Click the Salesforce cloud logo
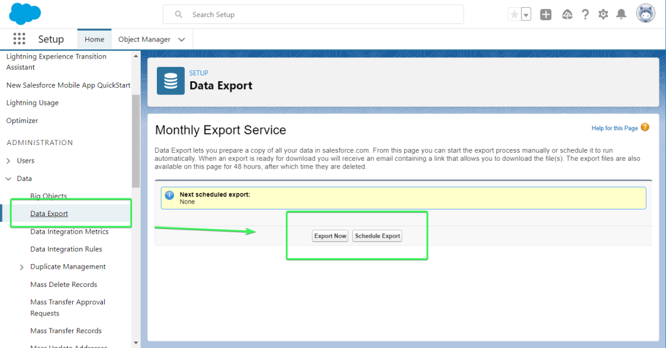The width and height of the screenshot is (666, 348). [25, 14]
